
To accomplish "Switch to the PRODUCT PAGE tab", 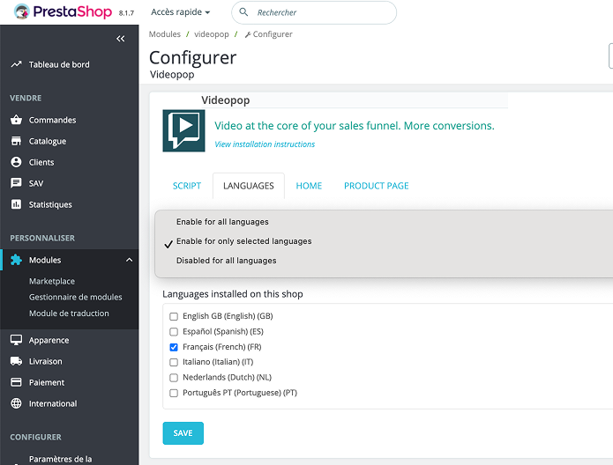I will pos(377,186).
